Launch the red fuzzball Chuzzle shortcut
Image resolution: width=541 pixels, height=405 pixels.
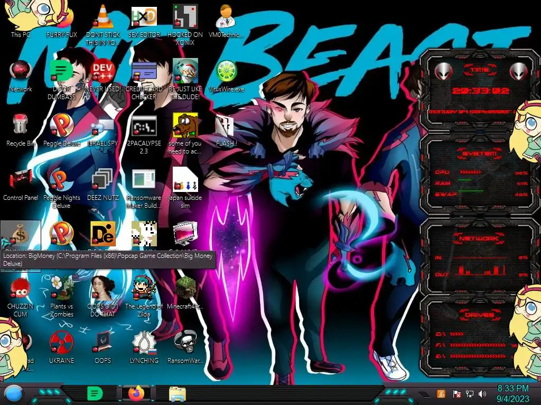[x=21, y=287]
